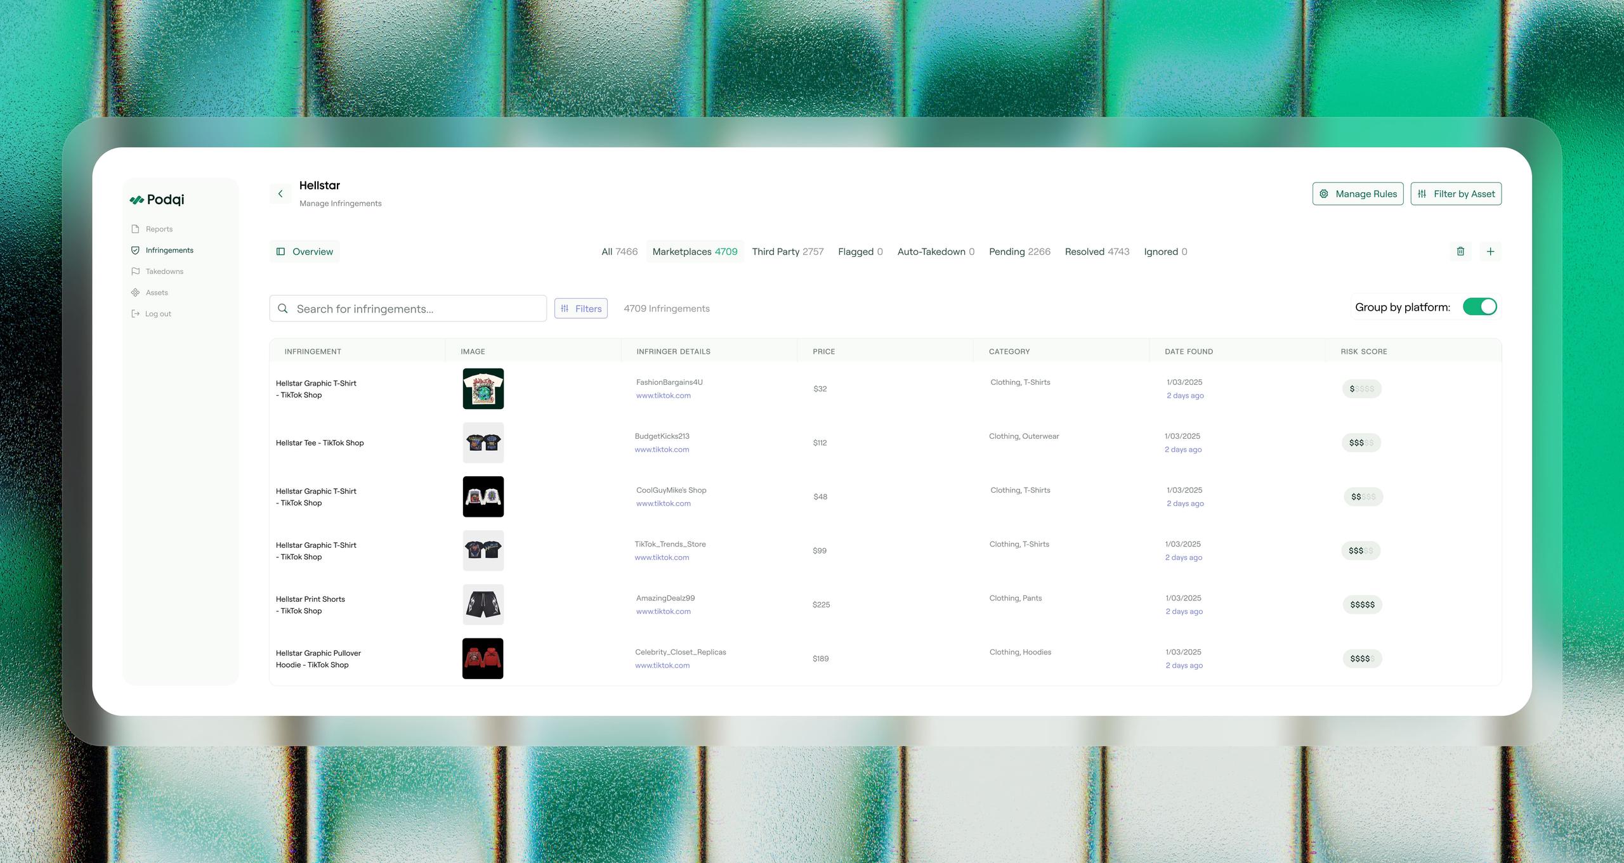The image size is (1624, 863).
Task: Open the Hellstar Print Shorts thumbnail
Action: point(483,605)
